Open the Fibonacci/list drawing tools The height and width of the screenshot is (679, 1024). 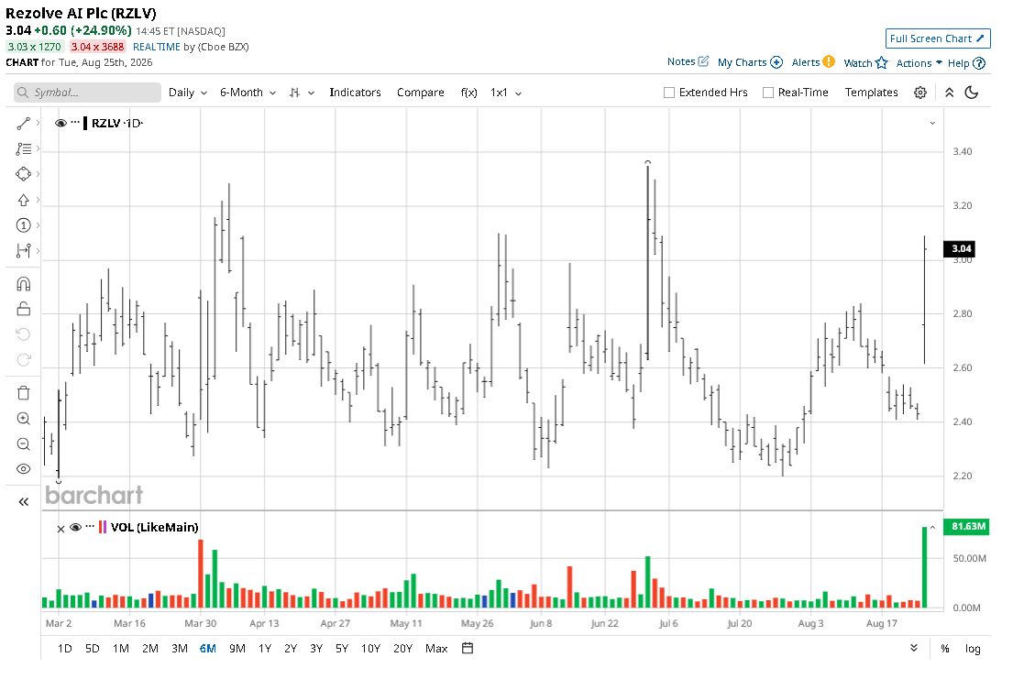(24, 148)
